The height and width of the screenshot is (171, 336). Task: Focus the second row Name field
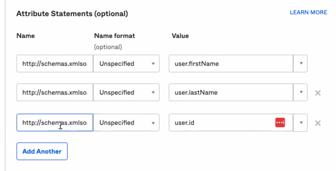tap(54, 93)
